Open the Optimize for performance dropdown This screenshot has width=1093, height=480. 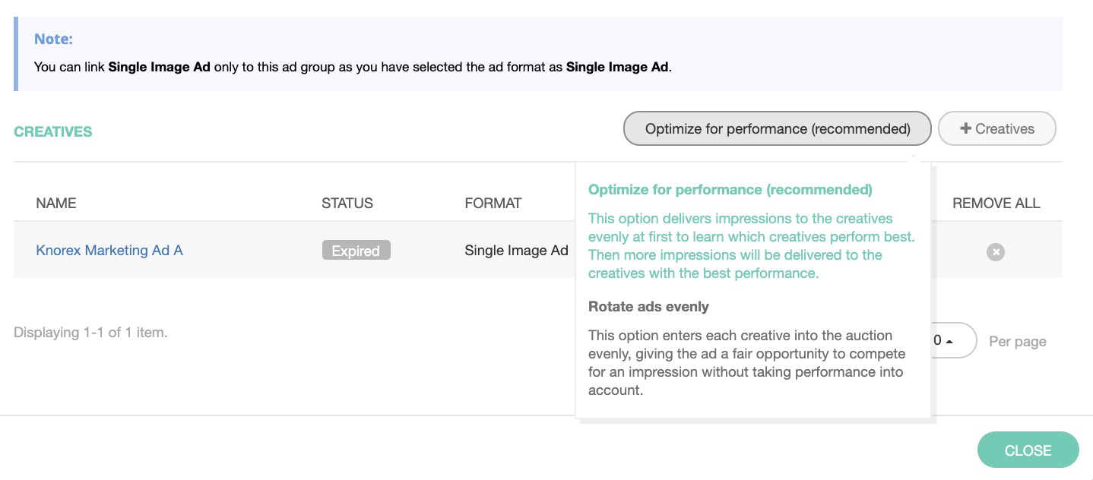pyautogui.click(x=777, y=128)
